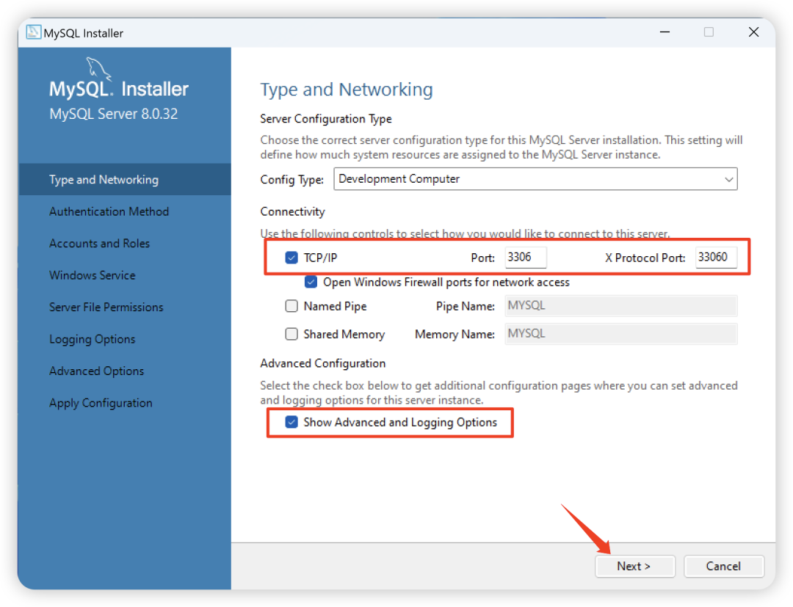This screenshot has width=793, height=607.
Task: Click the Type and Networking page heading
Action: coord(347,90)
